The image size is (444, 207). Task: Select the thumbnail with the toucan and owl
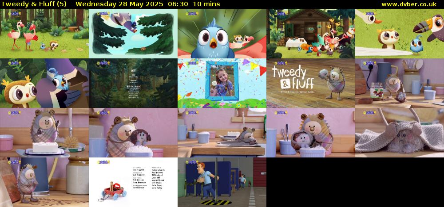point(400,34)
